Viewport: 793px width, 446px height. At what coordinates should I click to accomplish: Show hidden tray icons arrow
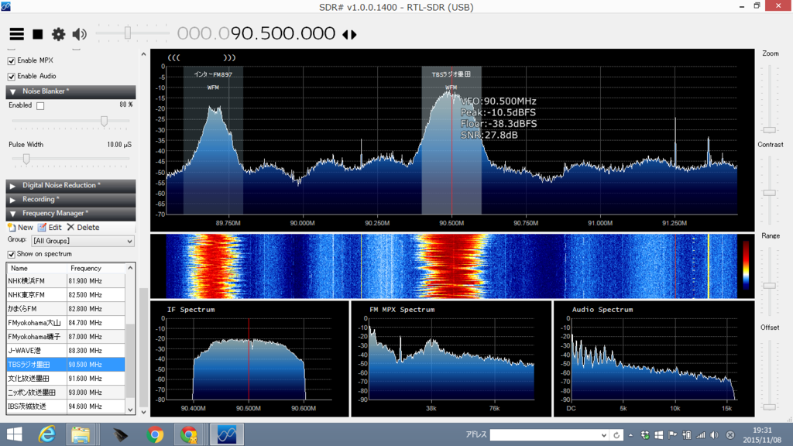[630, 435]
